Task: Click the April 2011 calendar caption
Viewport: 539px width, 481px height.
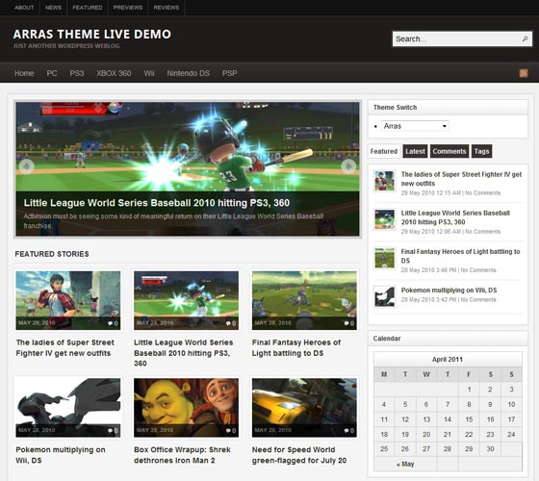Action: [448, 360]
